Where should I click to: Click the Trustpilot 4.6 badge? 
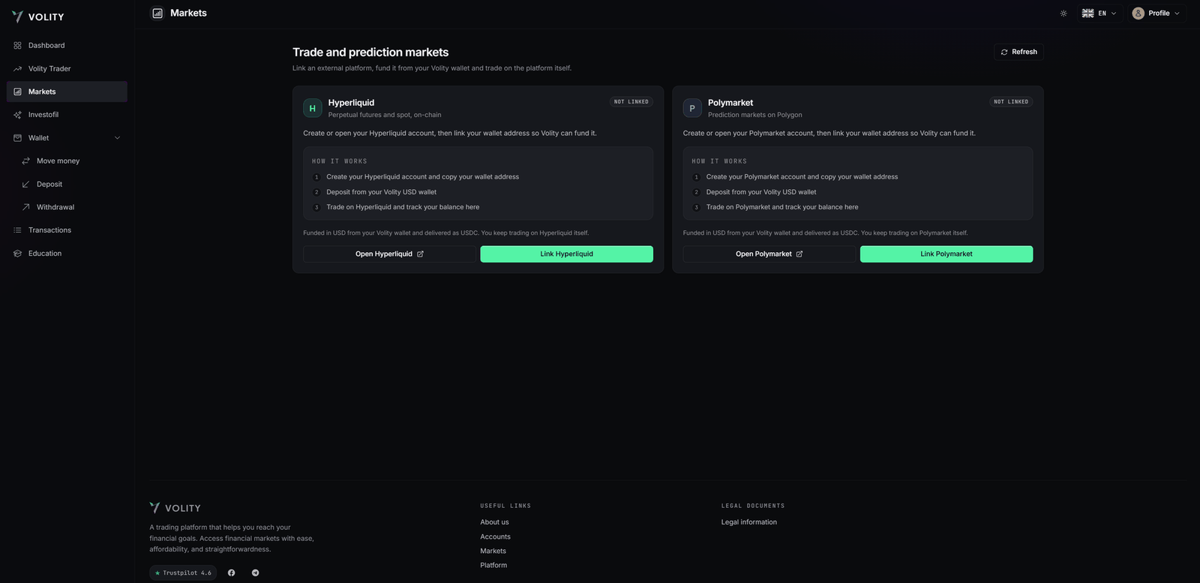click(183, 573)
